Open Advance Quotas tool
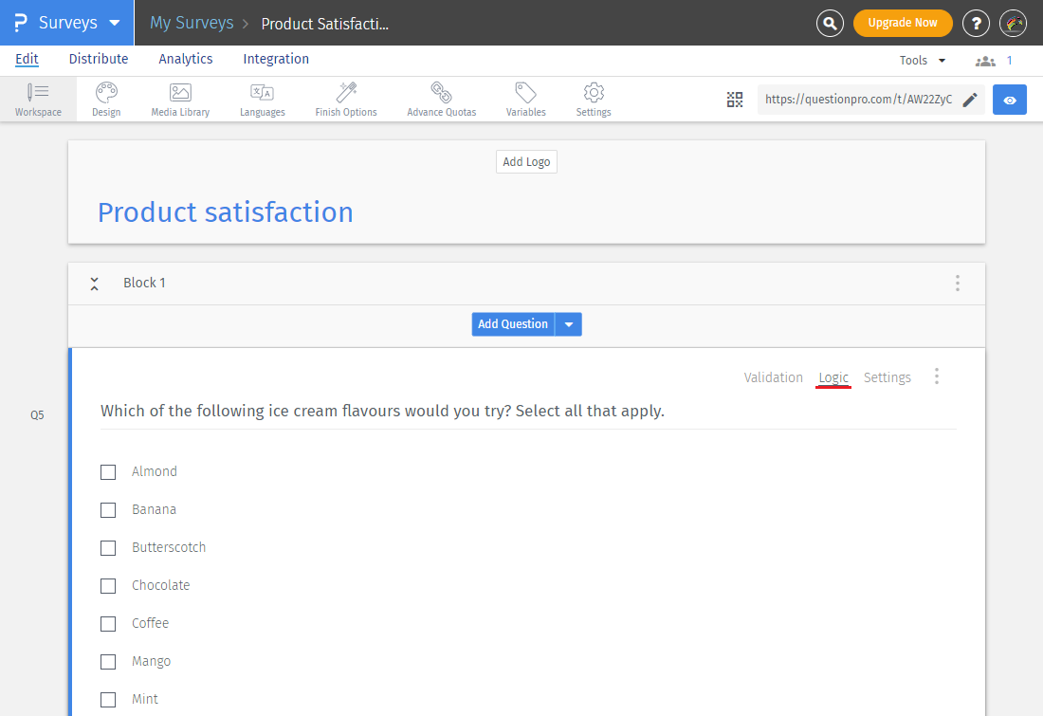 441,100
